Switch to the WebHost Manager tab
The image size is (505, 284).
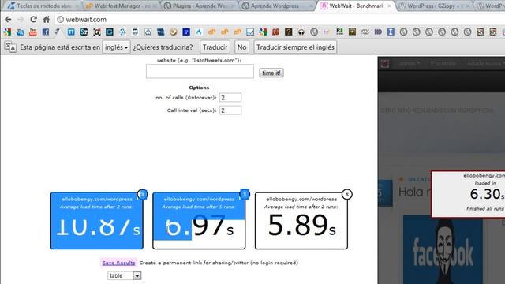pyautogui.click(x=122, y=6)
